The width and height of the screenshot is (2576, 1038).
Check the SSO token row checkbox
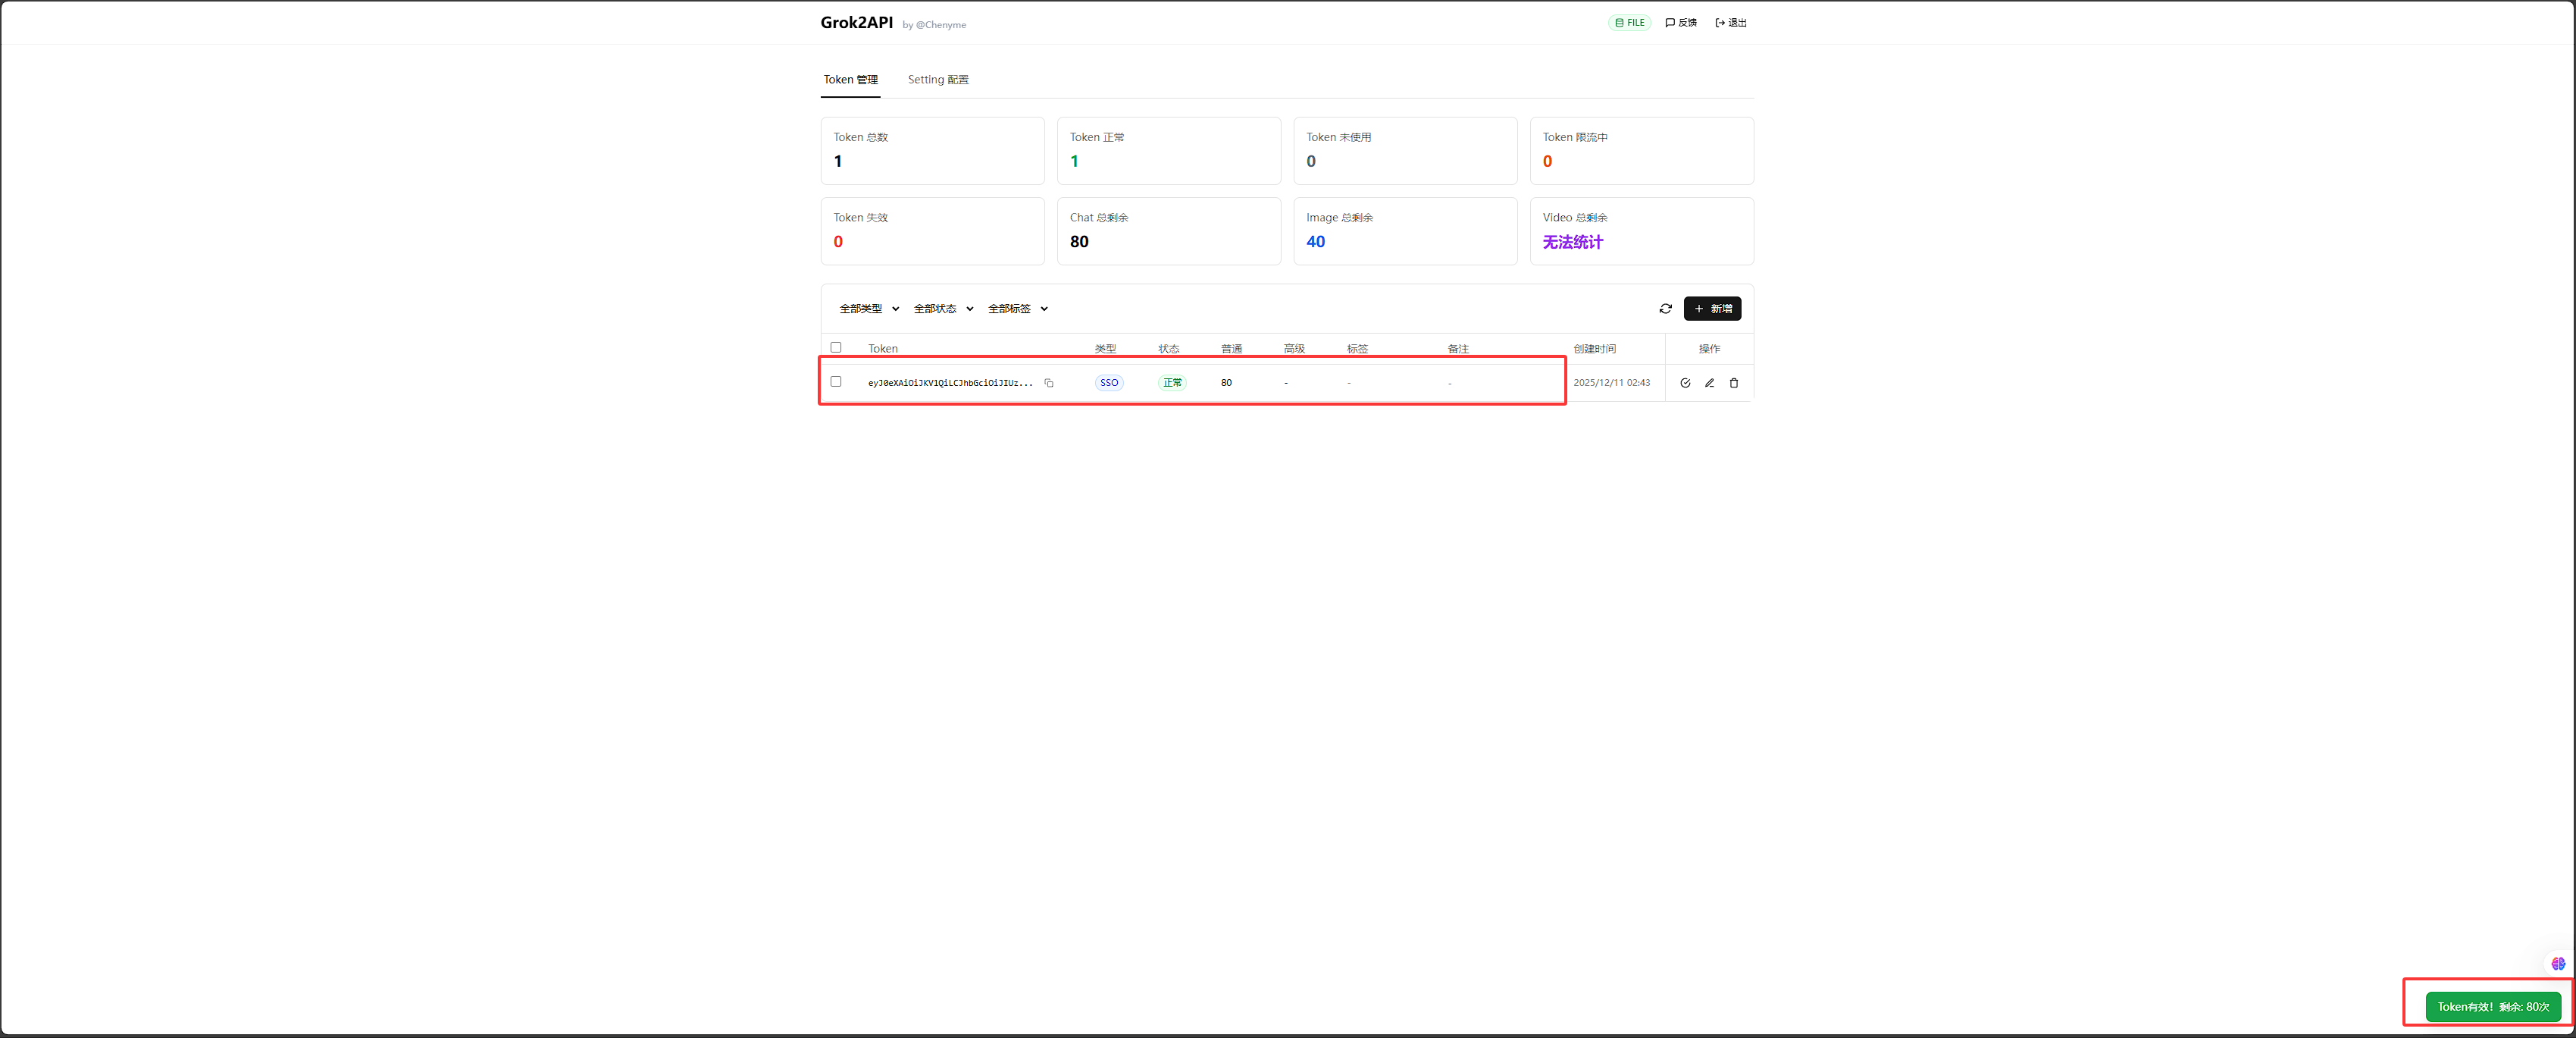(x=836, y=382)
